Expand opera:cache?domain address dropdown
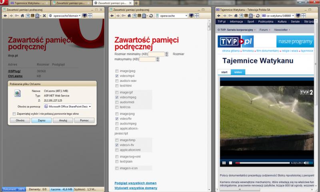Image resolution: width=320 pixels, height=192 pixels. (x=80, y=16)
